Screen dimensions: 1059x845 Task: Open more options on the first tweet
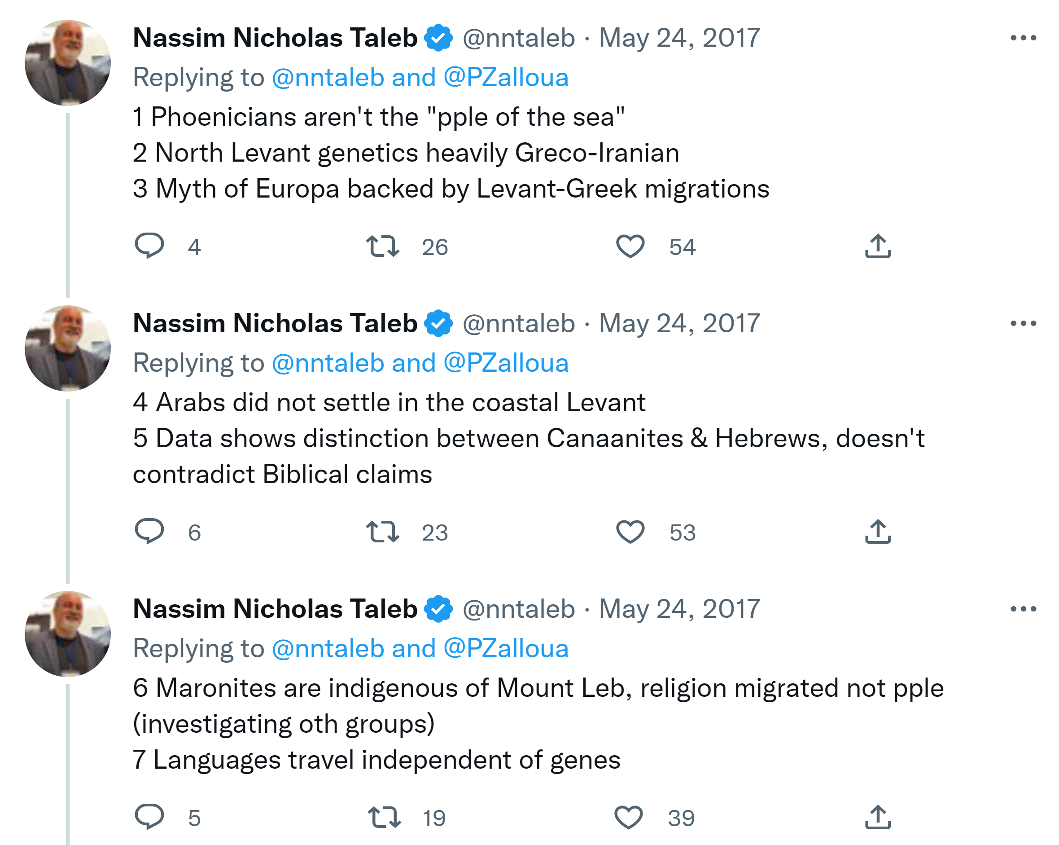pyautogui.click(x=1023, y=38)
